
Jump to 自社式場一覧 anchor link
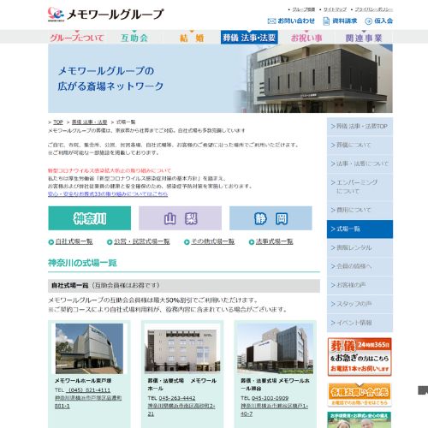tap(74, 241)
